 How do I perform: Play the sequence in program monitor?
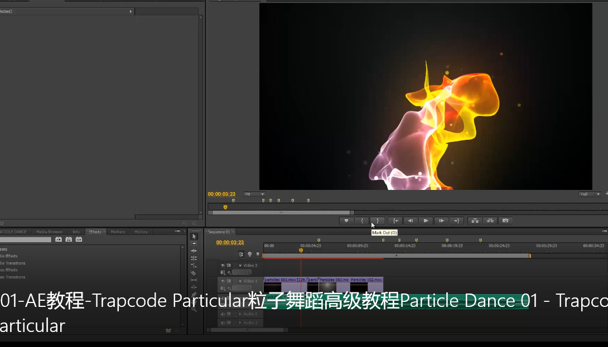(426, 221)
